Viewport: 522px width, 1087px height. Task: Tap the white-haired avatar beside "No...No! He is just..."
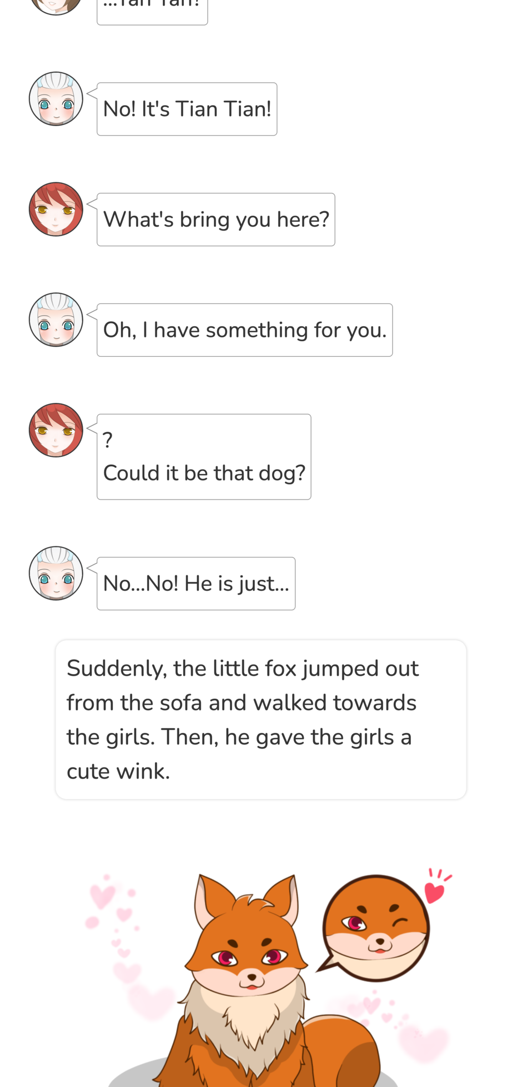click(x=56, y=574)
